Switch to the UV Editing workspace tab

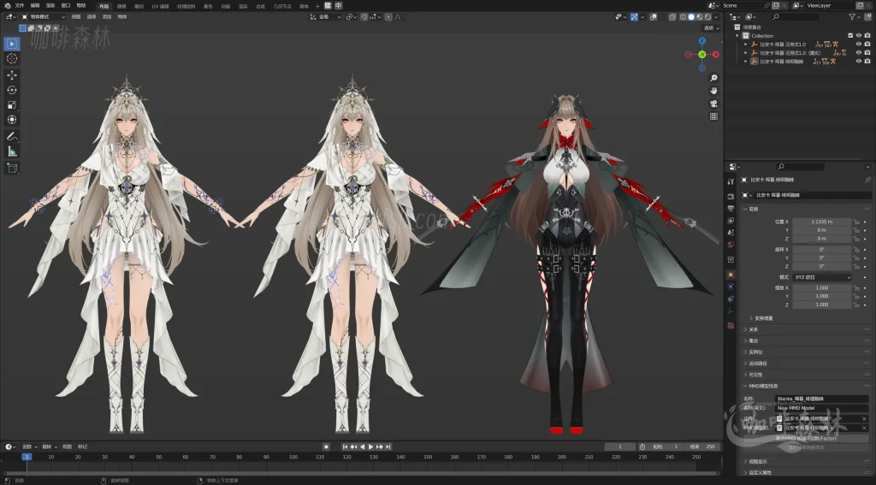pyautogui.click(x=160, y=6)
